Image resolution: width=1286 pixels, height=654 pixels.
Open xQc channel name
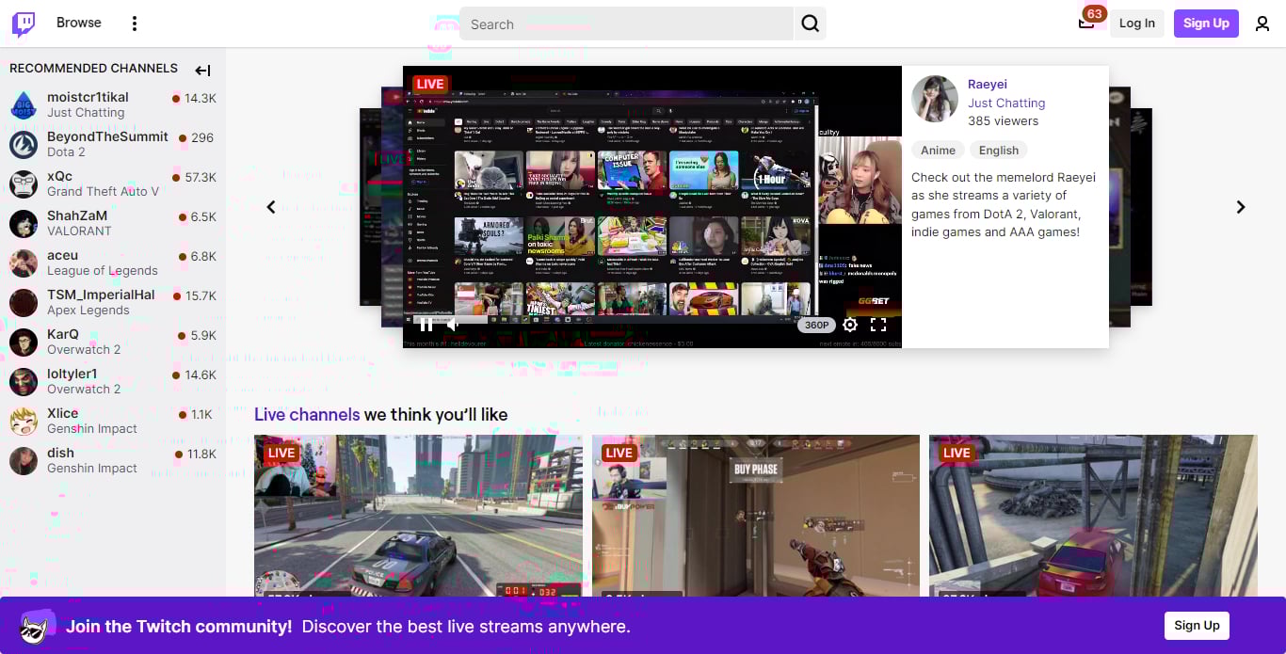[59, 176]
